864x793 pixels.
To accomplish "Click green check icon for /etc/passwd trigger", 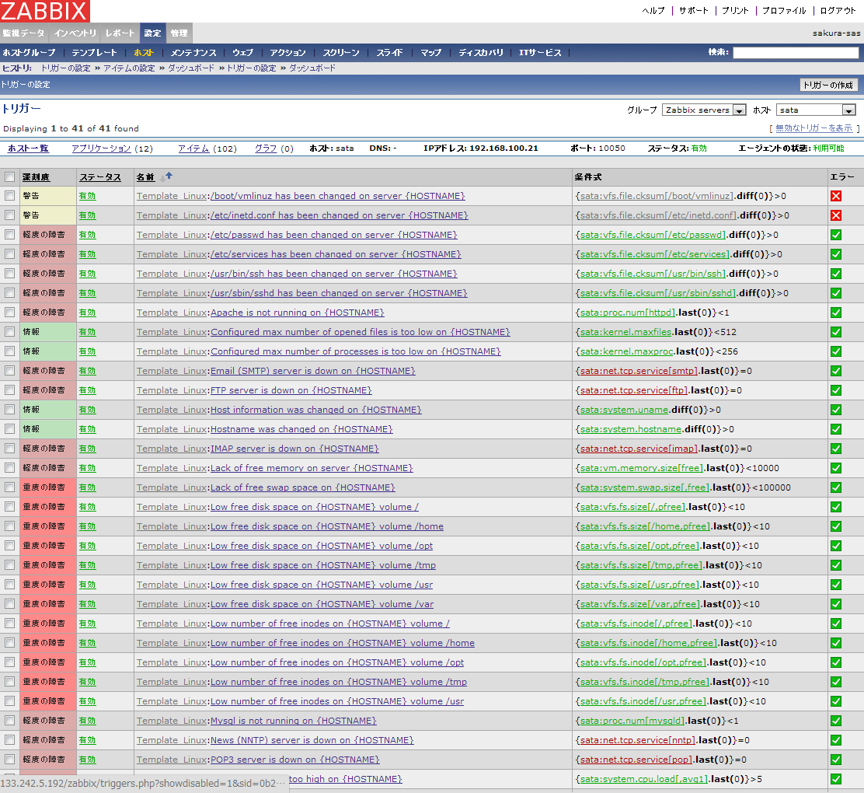I will tap(836, 235).
